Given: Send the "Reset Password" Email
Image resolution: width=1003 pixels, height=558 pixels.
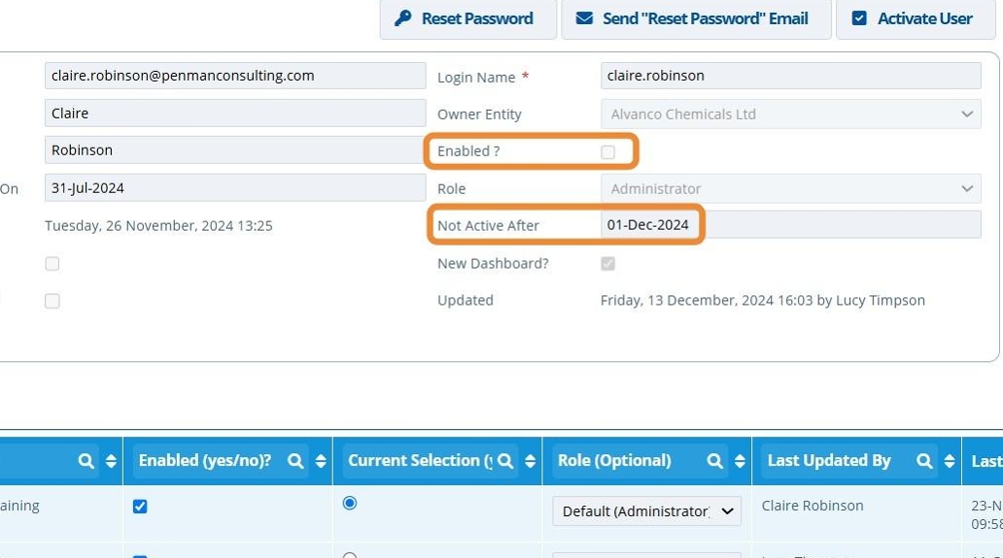Looking at the screenshot, I should (x=696, y=18).
